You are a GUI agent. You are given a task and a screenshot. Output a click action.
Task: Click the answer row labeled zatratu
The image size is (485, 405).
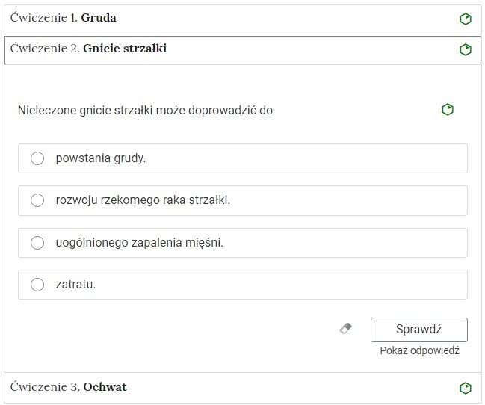coord(242,285)
